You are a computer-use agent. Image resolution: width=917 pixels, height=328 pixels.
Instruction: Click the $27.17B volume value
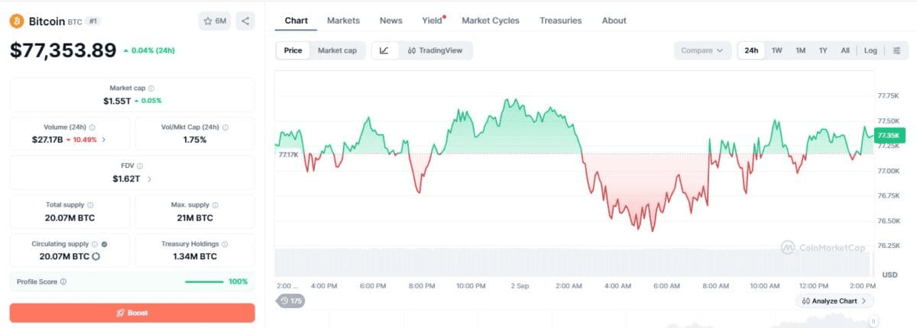tap(47, 140)
